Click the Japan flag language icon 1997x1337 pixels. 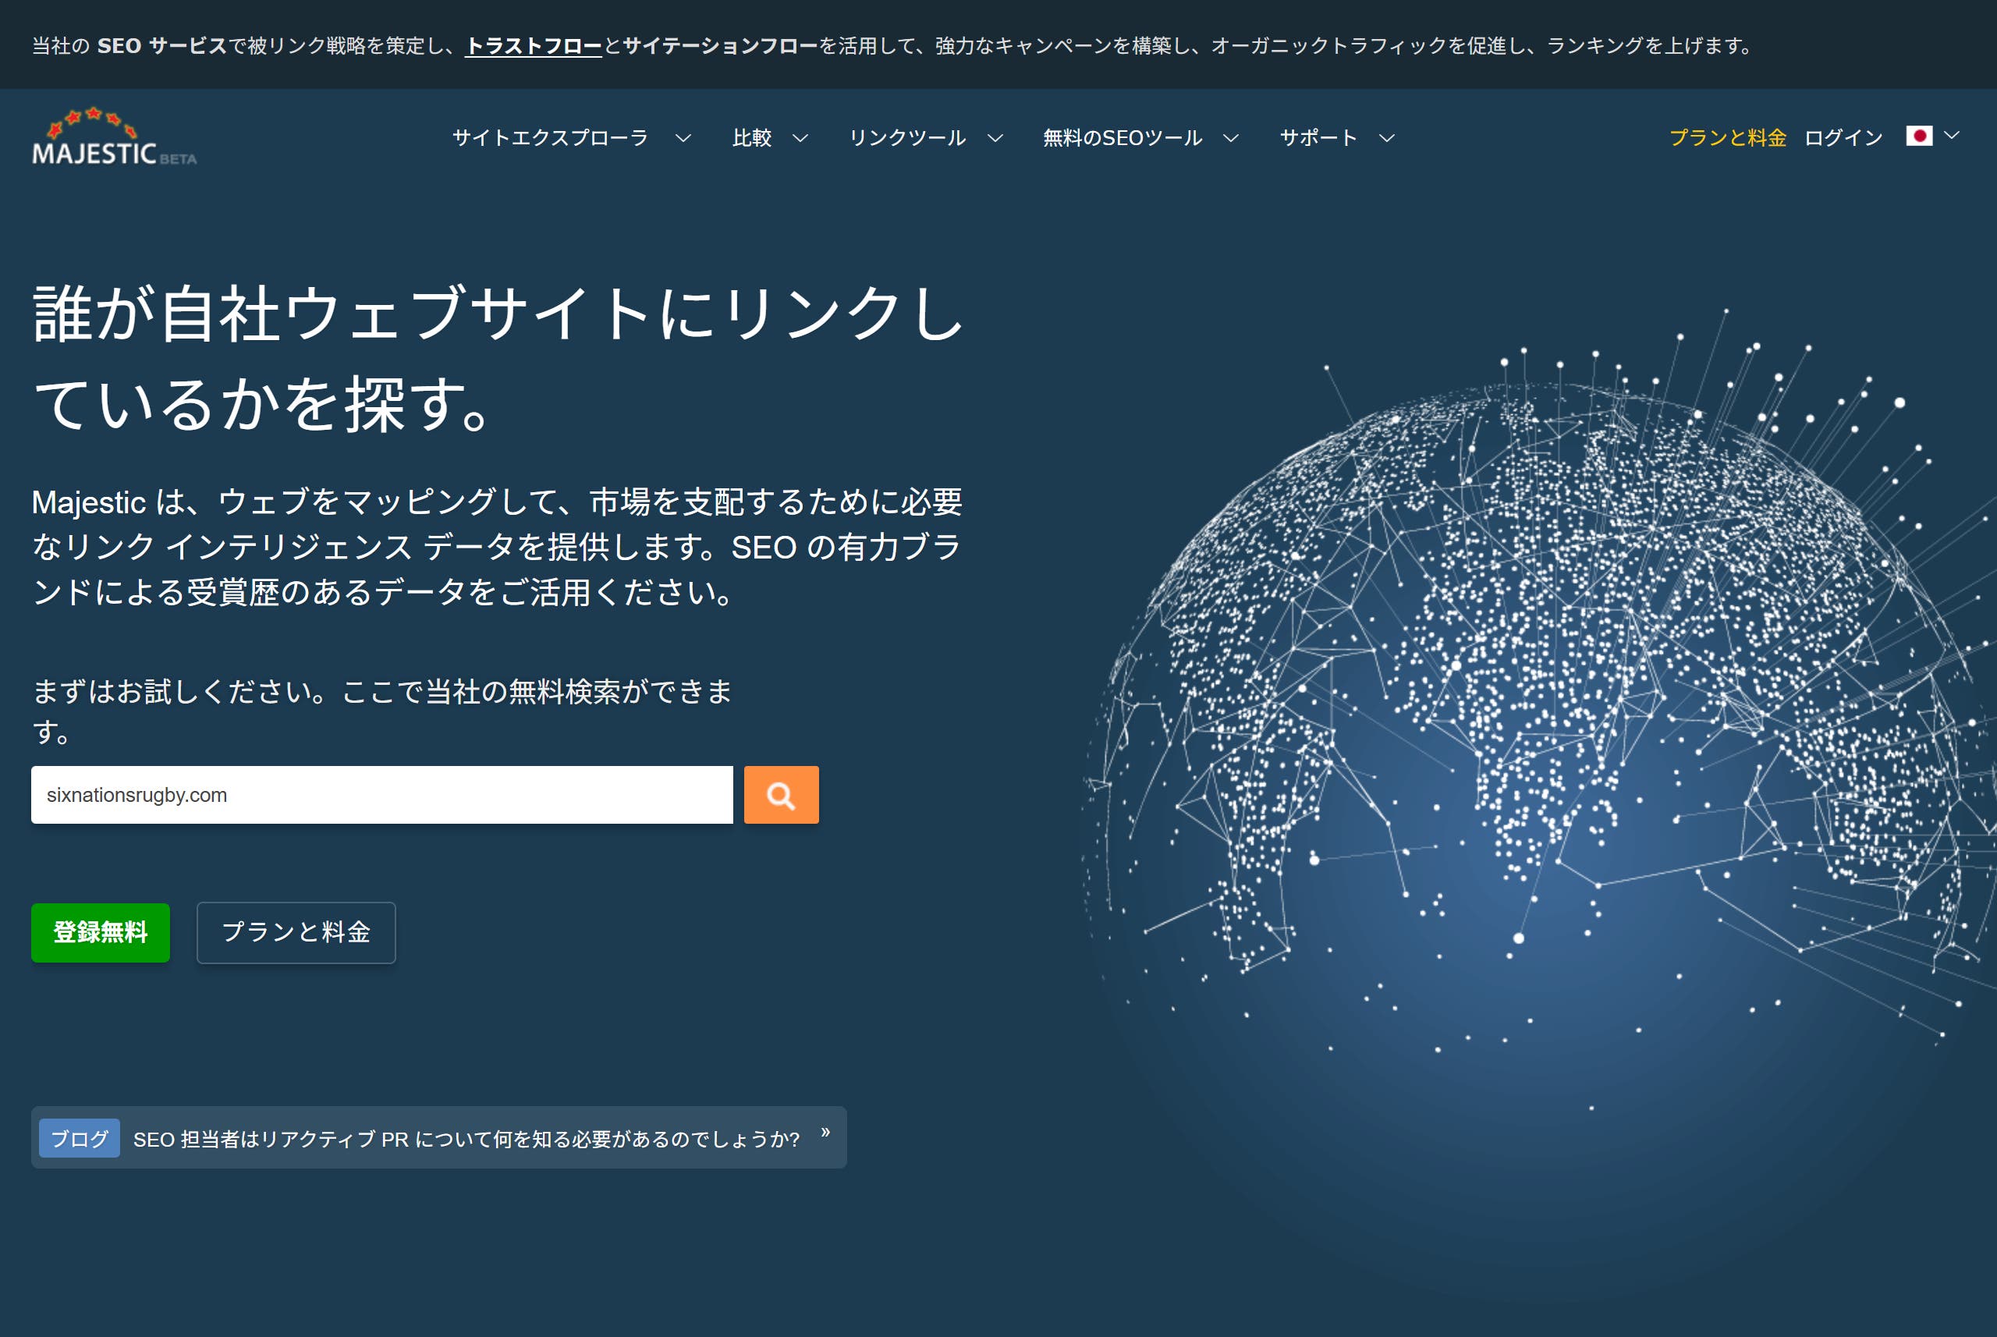tap(1918, 137)
